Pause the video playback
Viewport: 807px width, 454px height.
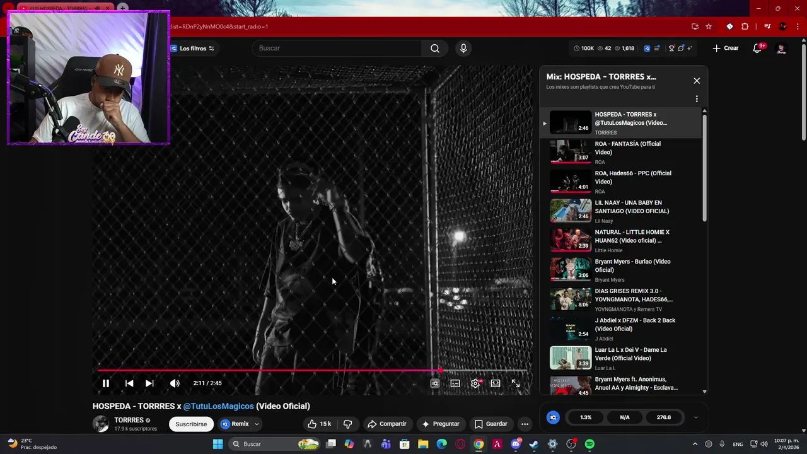coord(106,383)
